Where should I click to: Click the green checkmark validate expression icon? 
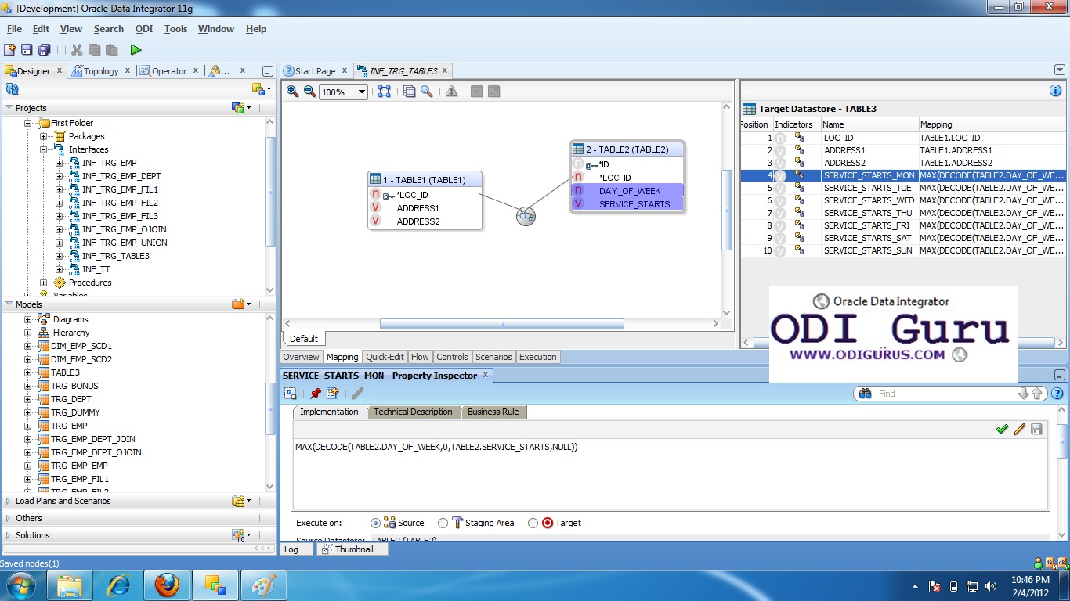click(x=1002, y=429)
